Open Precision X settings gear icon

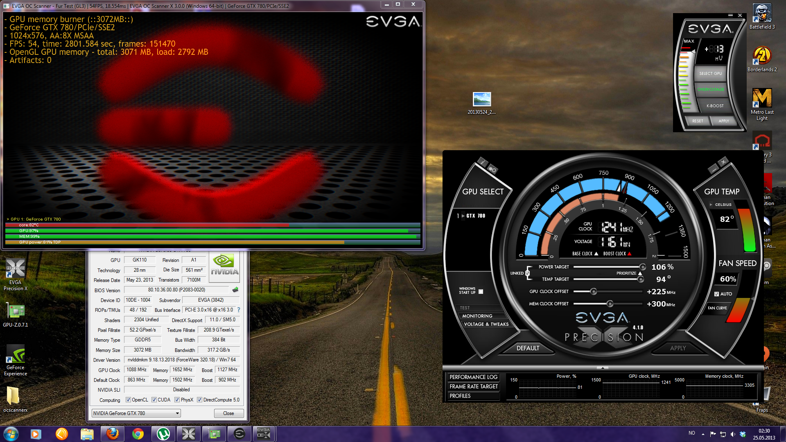tap(492, 169)
